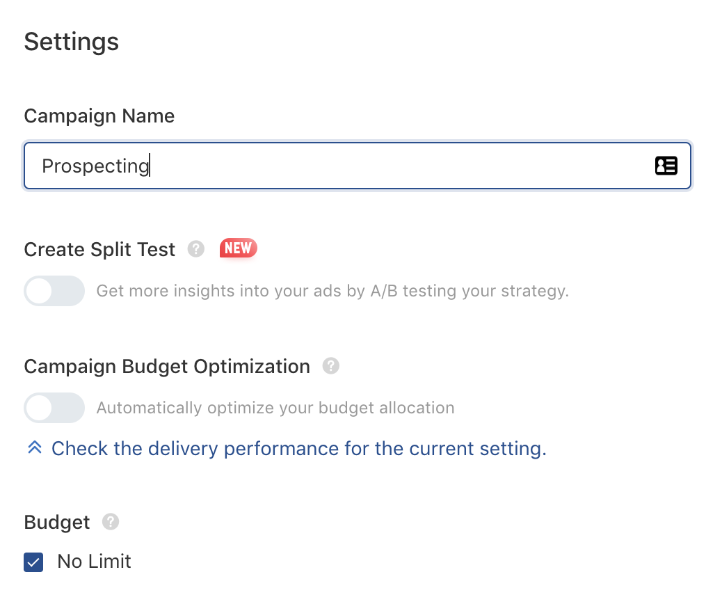Click the red NEW badge
This screenshot has height=611, width=722.
tap(239, 248)
